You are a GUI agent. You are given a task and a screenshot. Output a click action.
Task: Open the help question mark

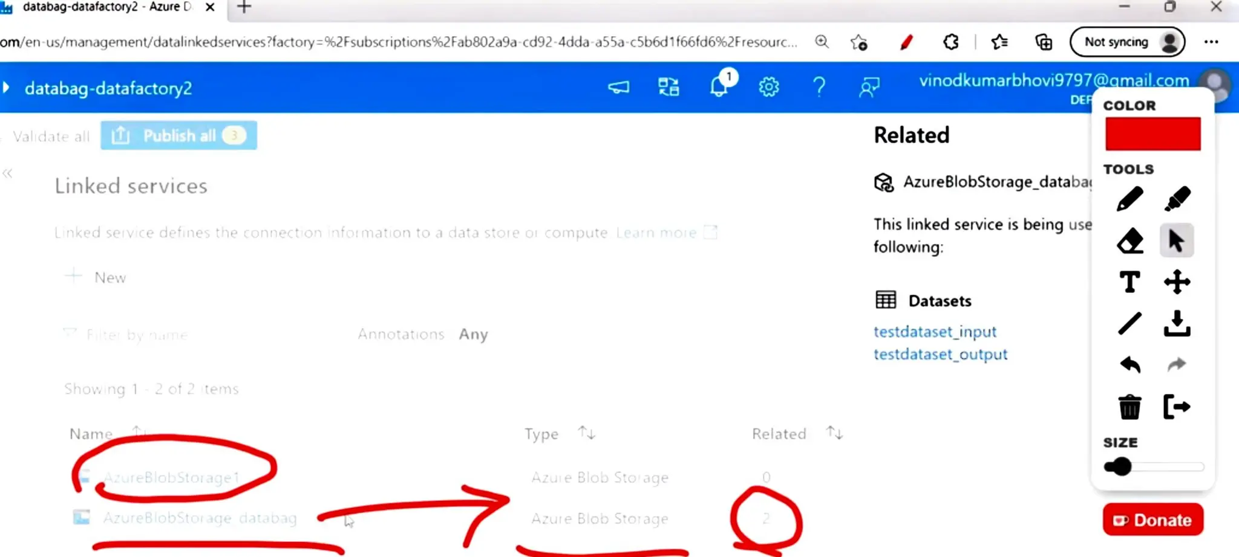tap(819, 88)
